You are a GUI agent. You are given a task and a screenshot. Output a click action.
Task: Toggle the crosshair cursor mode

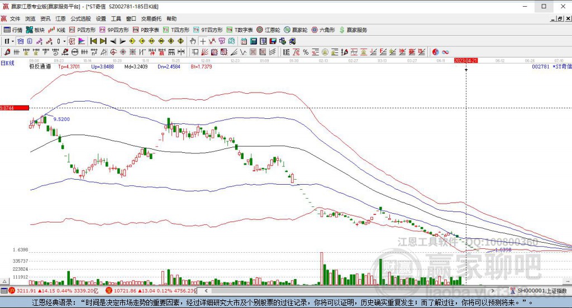pyautogui.click(x=203, y=41)
